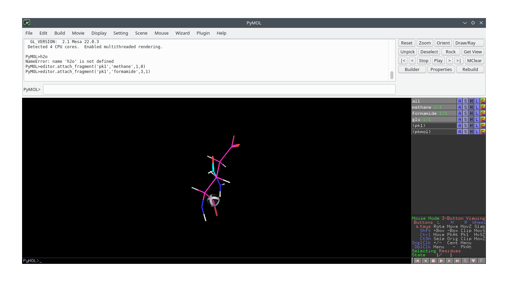Open Label menu for (pkmol) selection
Viewport: 508px width, 290px height.
(477, 132)
